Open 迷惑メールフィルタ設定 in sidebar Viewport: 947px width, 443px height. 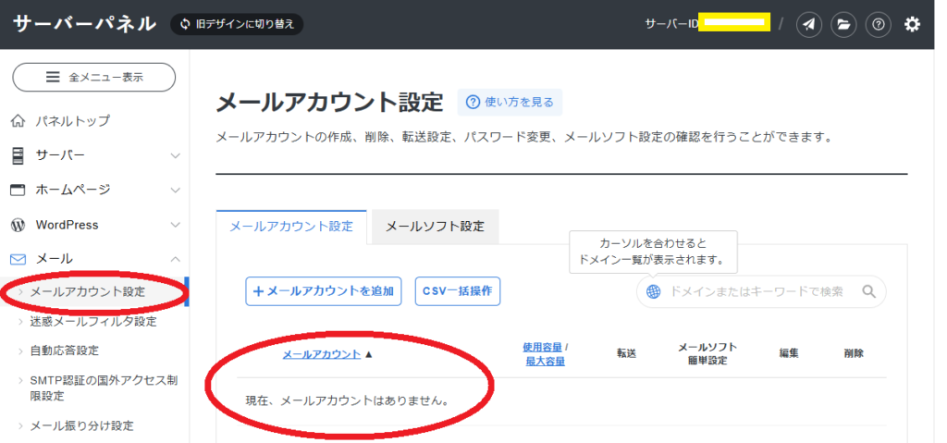[93, 322]
